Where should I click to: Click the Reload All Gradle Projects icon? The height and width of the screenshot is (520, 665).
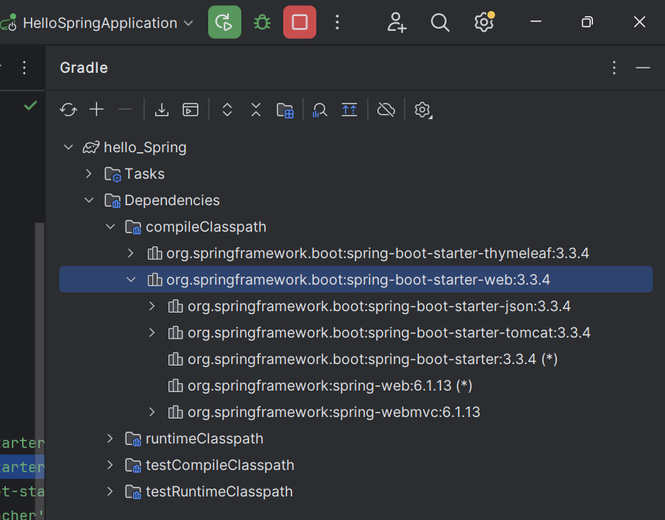[x=68, y=110]
